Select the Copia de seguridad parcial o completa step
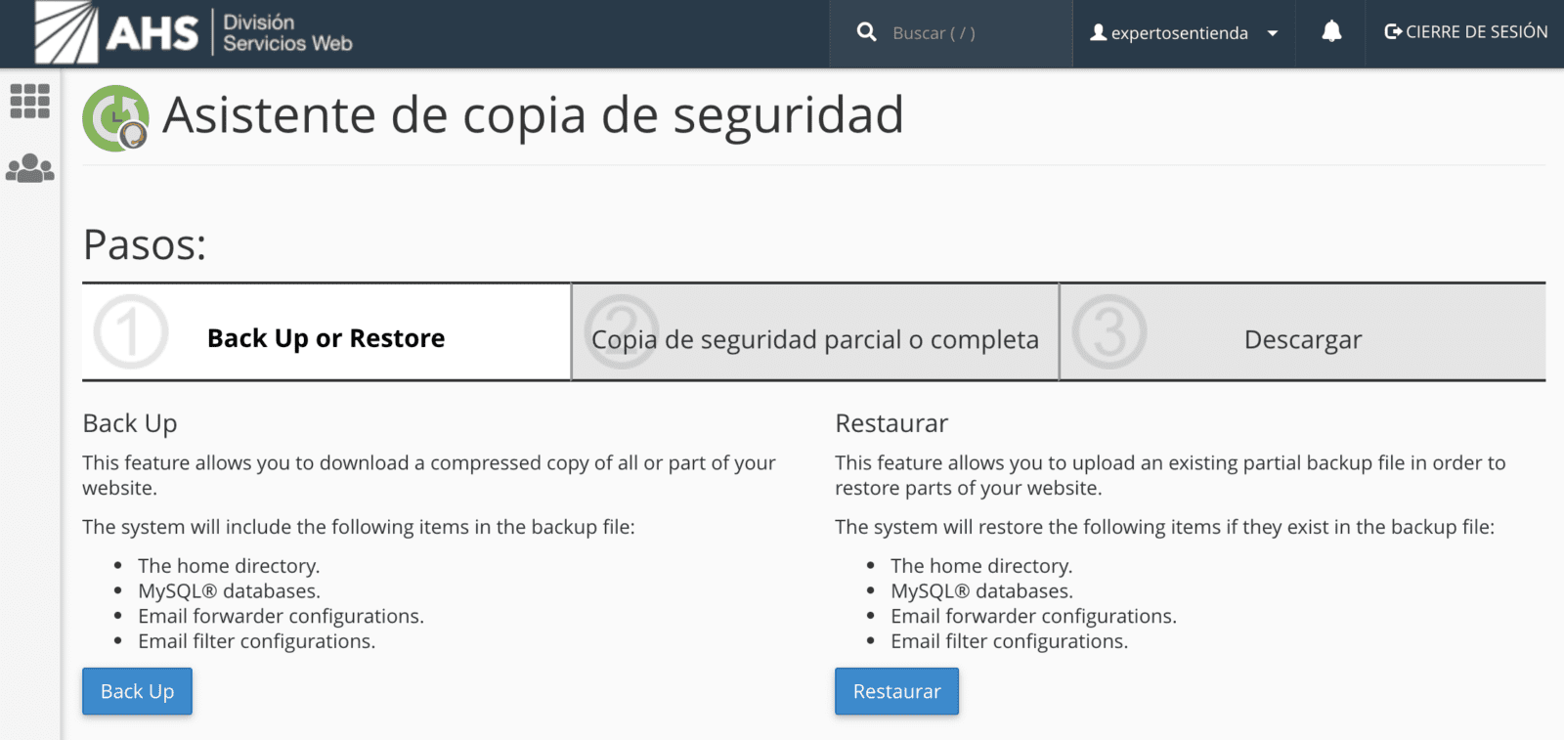Viewport: 1564px width, 740px height. 815,332
